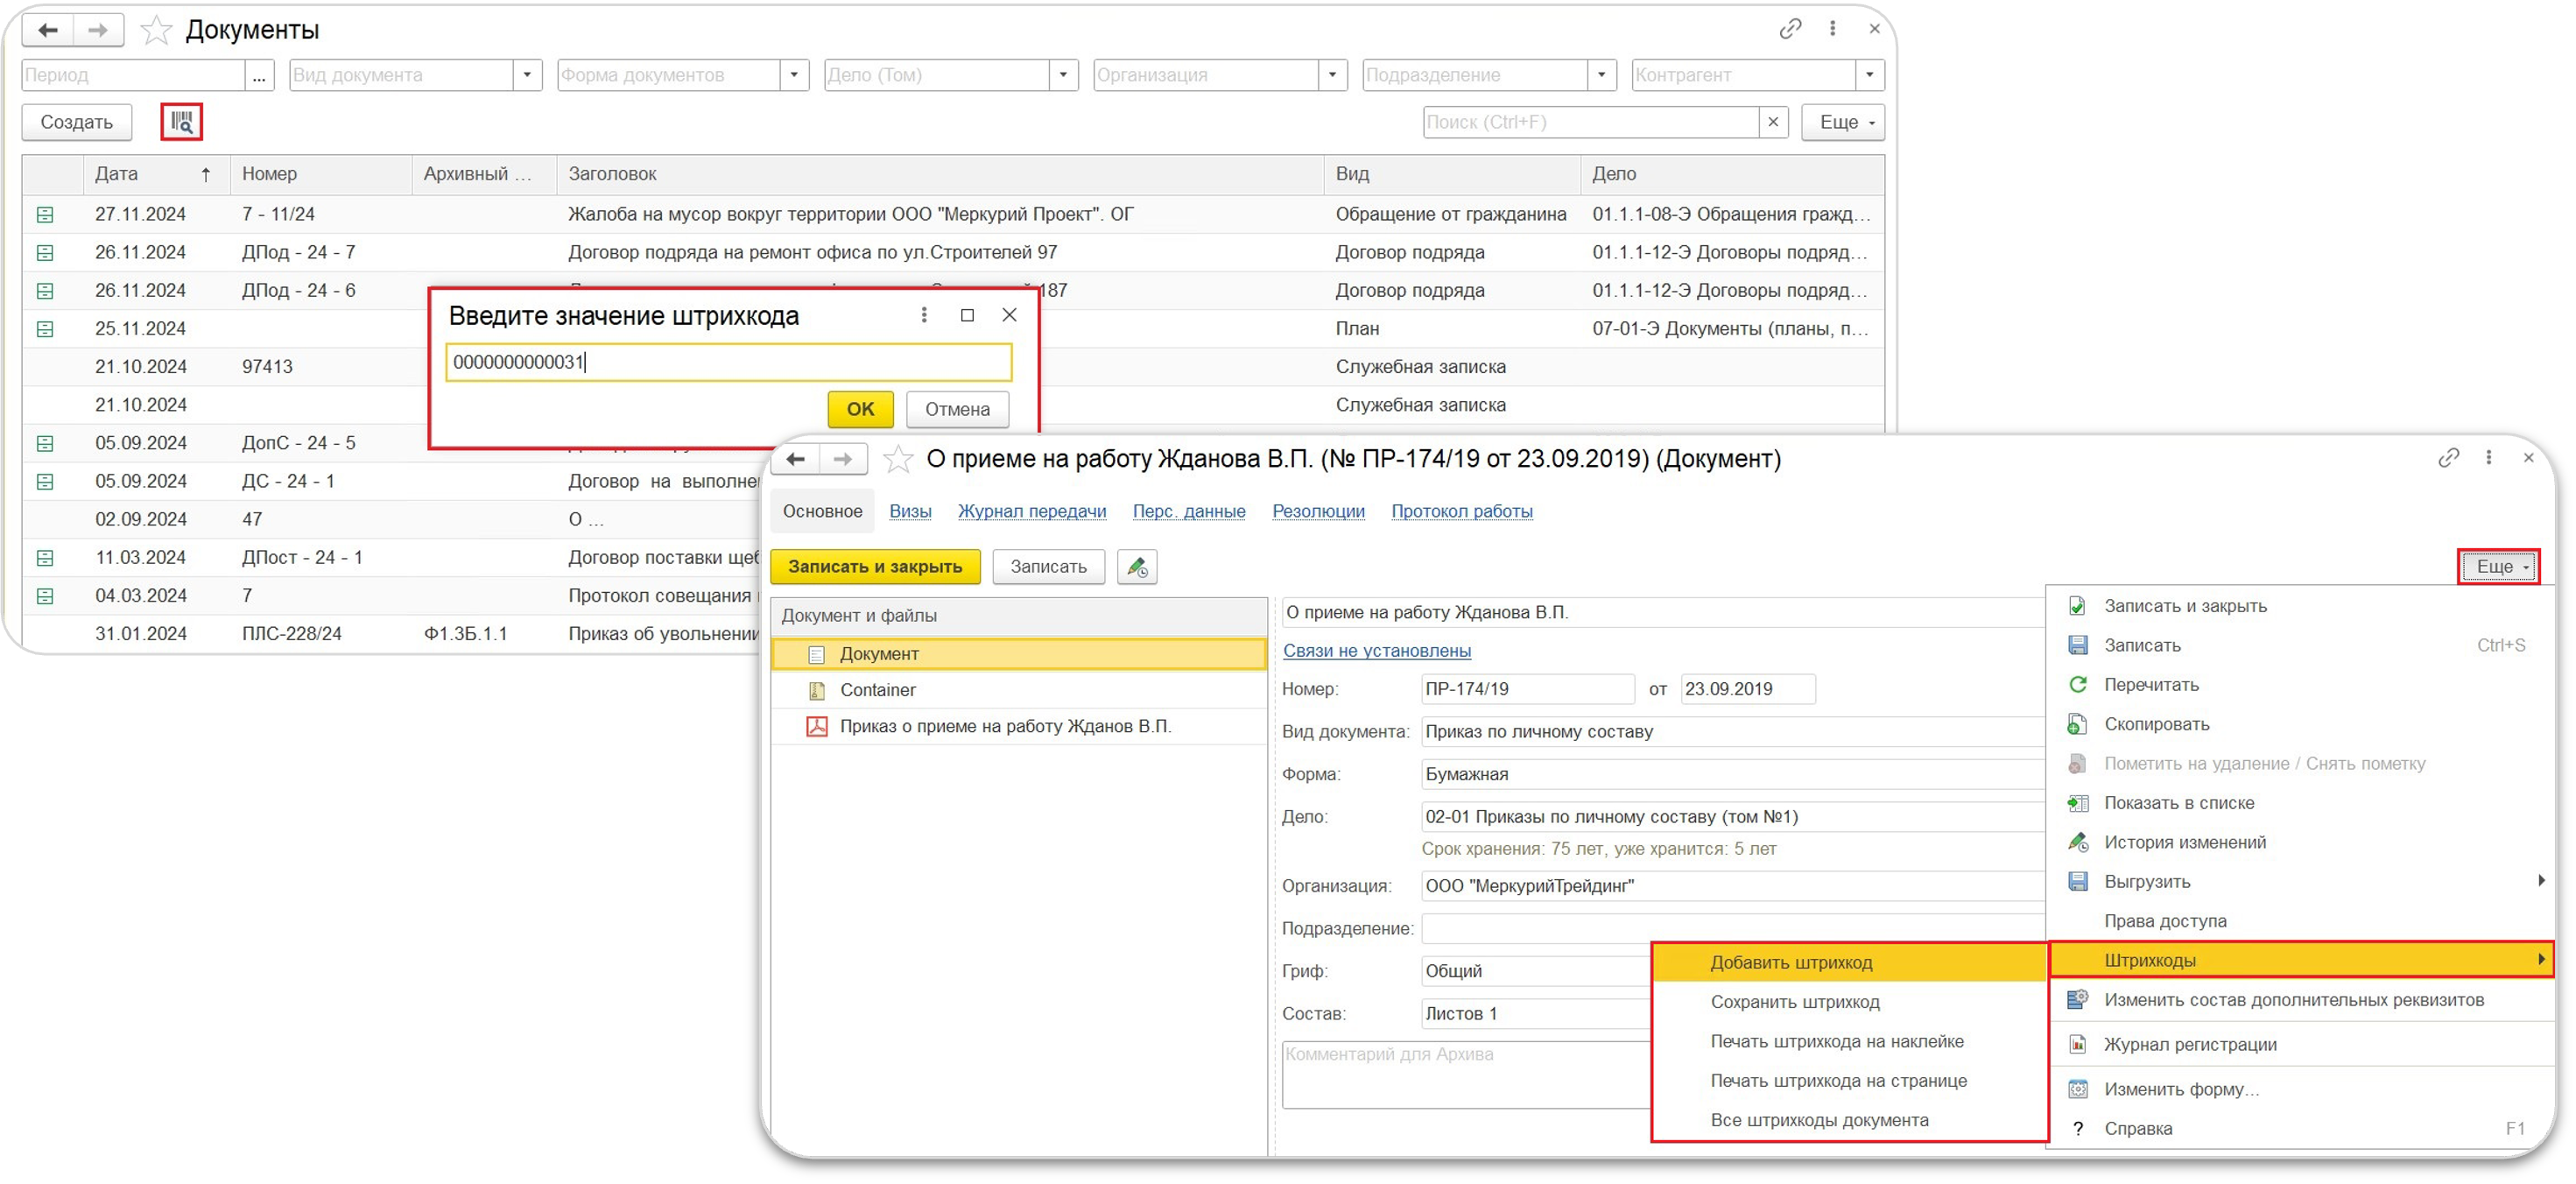Image resolution: width=2576 pixels, height=1184 pixels.
Task: Click the barcode search icon in the Документы toolbar
Action: point(181,122)
